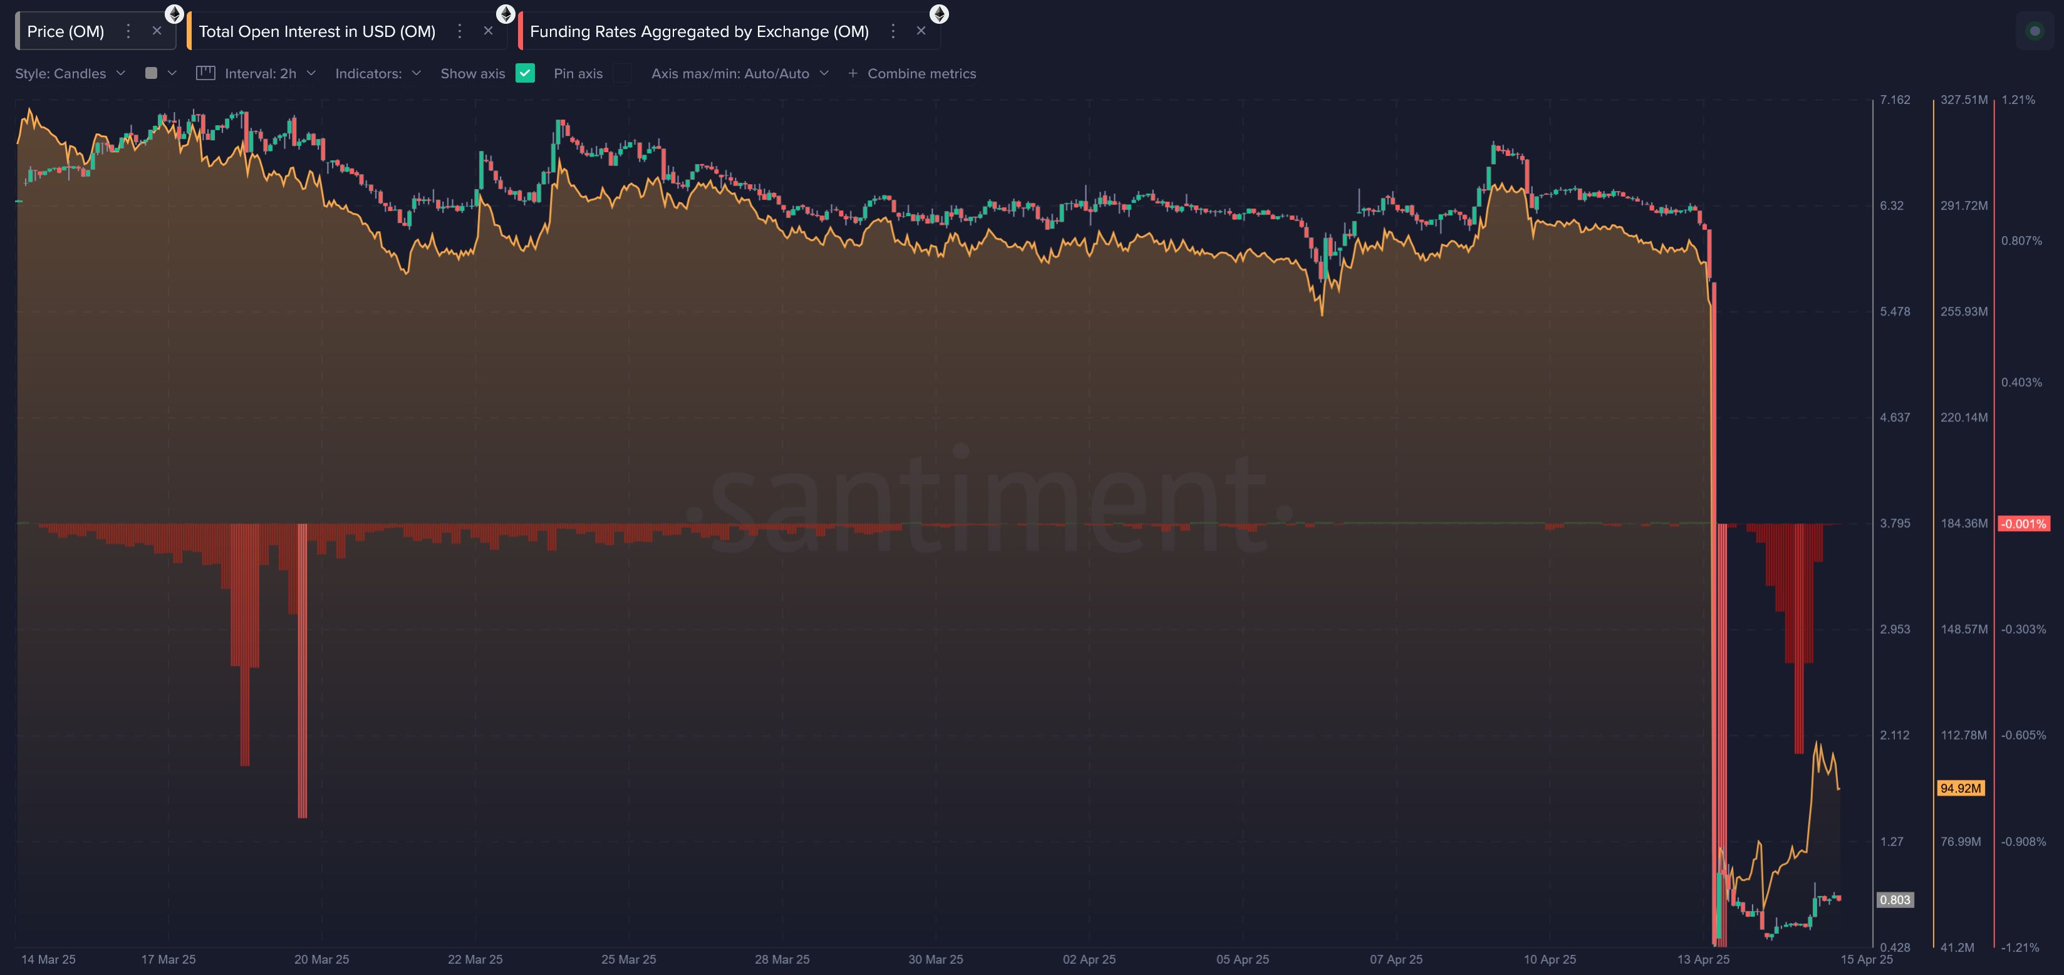2064x975 pixels.
Task: Open options menu for Price (OM) metric
Action: 128,31
